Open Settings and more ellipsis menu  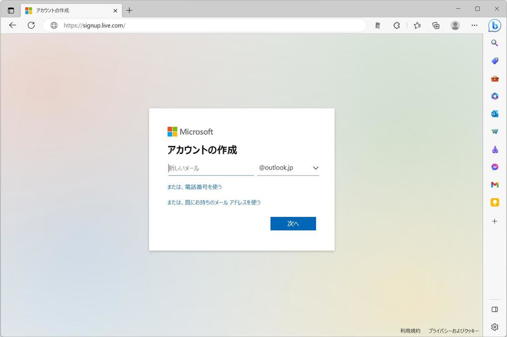(x=474, y=25)
